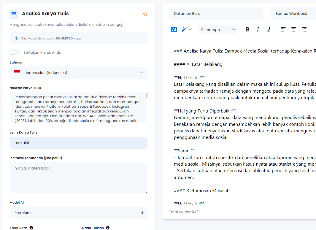
Task: Underline the document text
Action: click(x=268, y=29)
